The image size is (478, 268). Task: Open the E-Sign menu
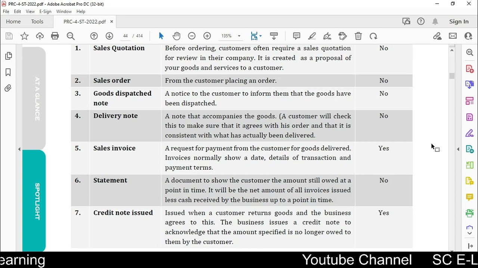point(45,12)
